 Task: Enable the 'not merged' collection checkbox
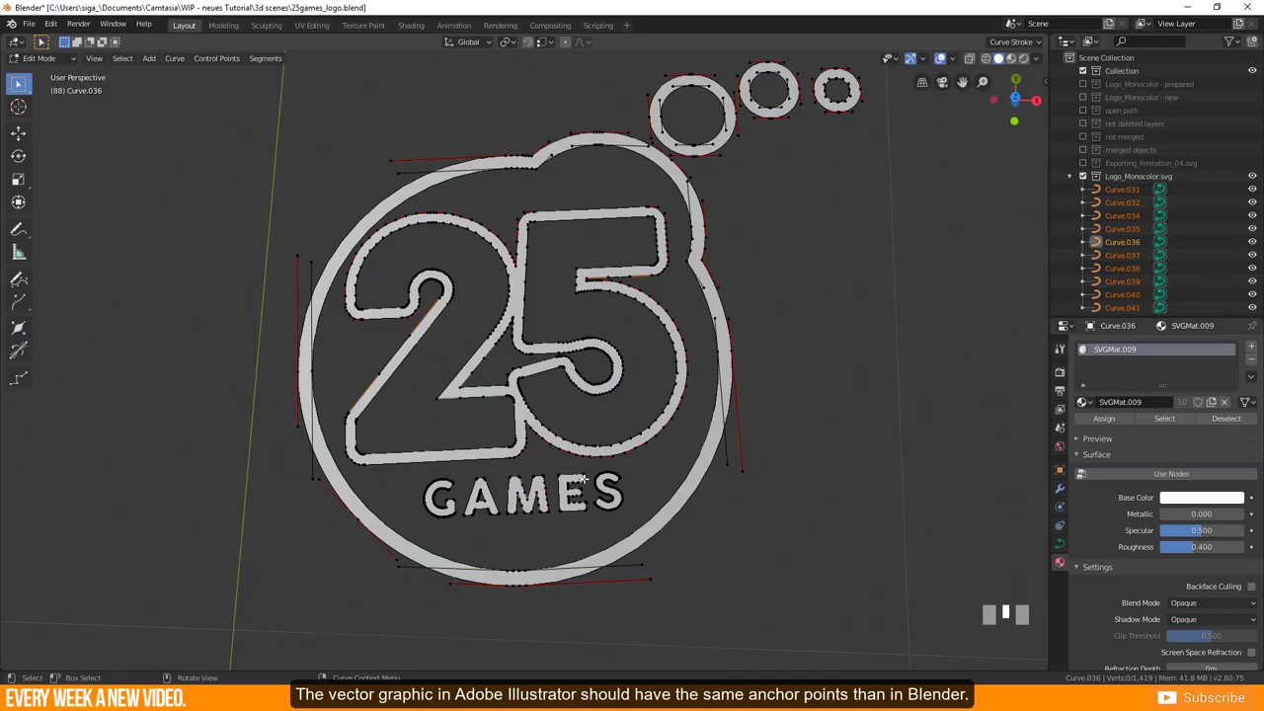coord(1082,136)
